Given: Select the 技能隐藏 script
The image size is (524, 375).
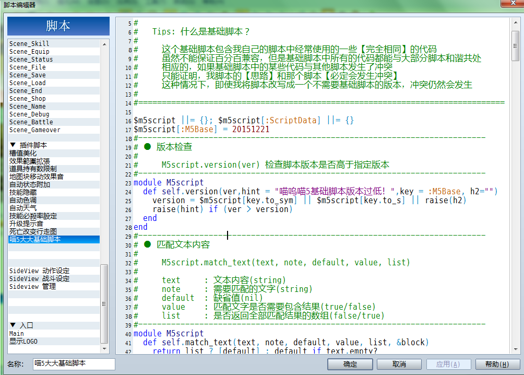Looking at the screenshot, I should pyautogui.click(x=54, y=192).
